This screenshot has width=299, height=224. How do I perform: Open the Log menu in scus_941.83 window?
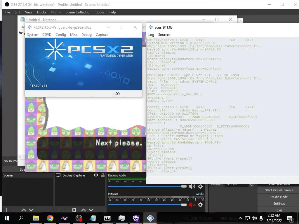[x=151, y=35]
